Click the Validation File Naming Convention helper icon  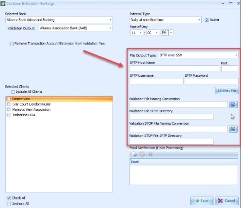pyautogui.click(x=233, y=104)
